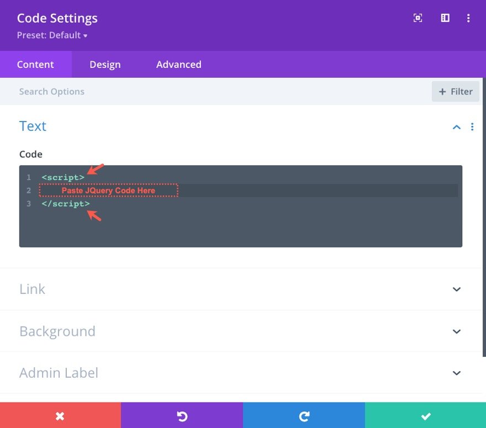Switch to the Advanced tab
Viewport: 486px width, 428px height.
click(x=178, y=65)
